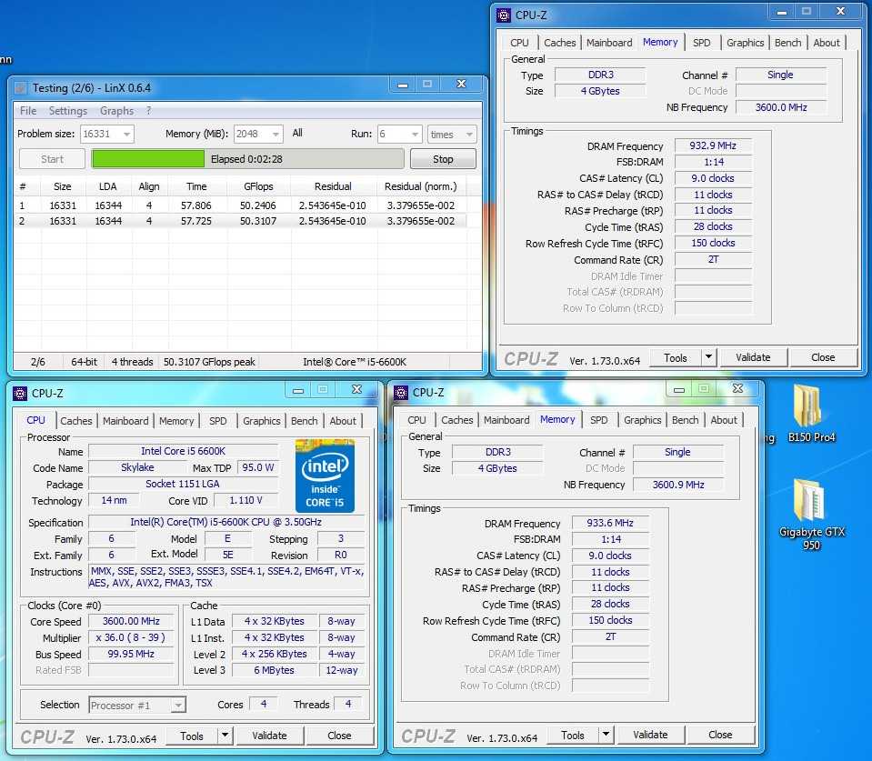The image size is (872, 761).
Task: Open the times unit dropdown in LinX
Action: coord(469,135)
